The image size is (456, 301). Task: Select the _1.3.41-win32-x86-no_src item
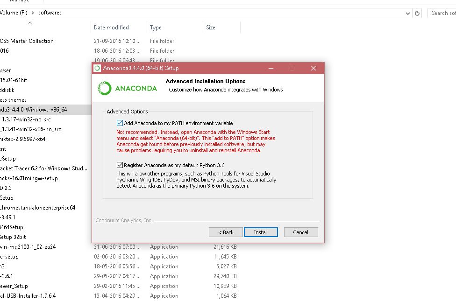pos(30,129)
